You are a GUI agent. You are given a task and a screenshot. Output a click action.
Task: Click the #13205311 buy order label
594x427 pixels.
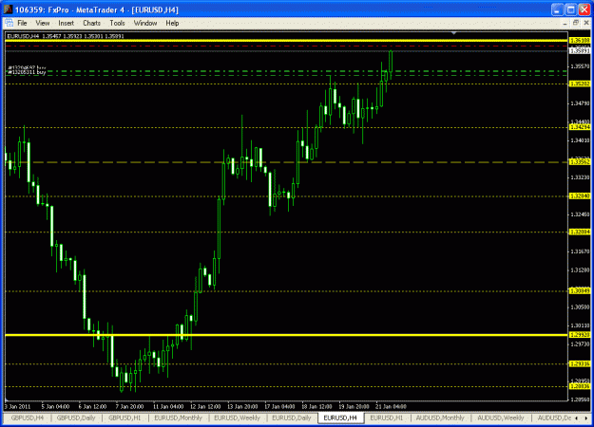click(x=27, y=72)
